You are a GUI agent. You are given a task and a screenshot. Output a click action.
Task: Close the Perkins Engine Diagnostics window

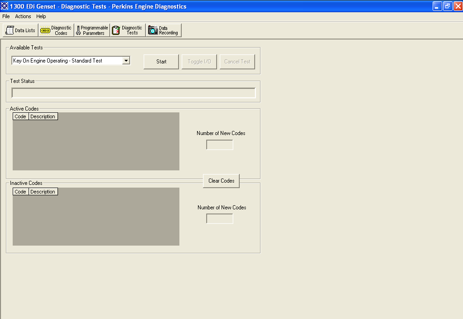458,6
